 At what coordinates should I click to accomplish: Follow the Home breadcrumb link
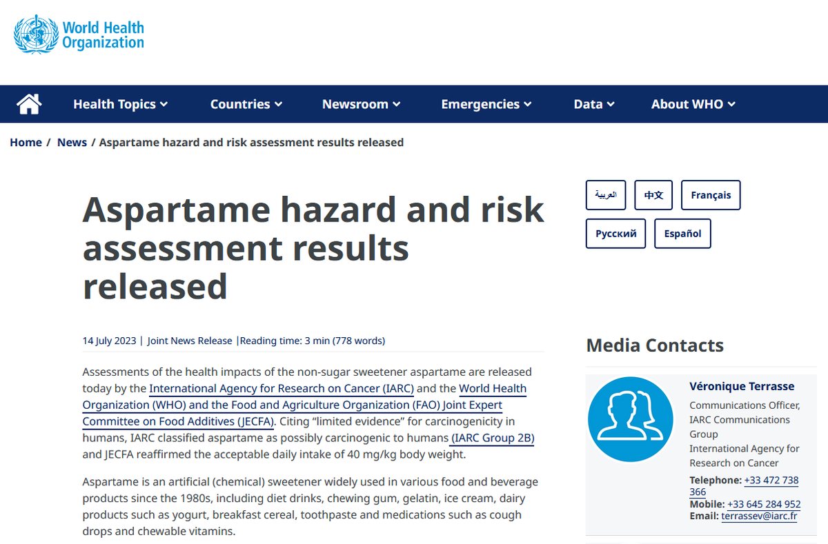26,143
